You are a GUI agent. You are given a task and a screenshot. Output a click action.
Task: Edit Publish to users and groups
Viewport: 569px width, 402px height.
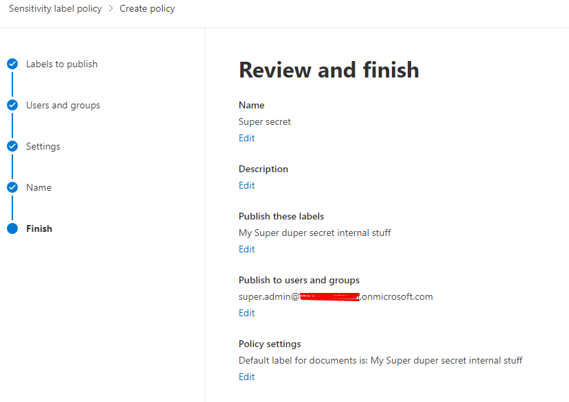point(246,313)
